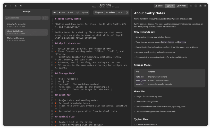The height and width of the screenshot is (129, 211).
Task: Open the sort options dropdown arrow
Action: (47, 18)
